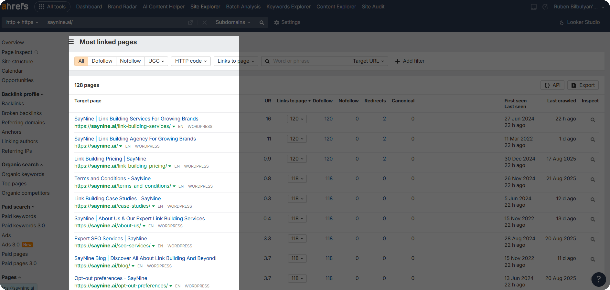Image resolution: width=610 pixels, height=290 pixels.
Task: Collapse the Organic search section
Action: tap(22, 165)
